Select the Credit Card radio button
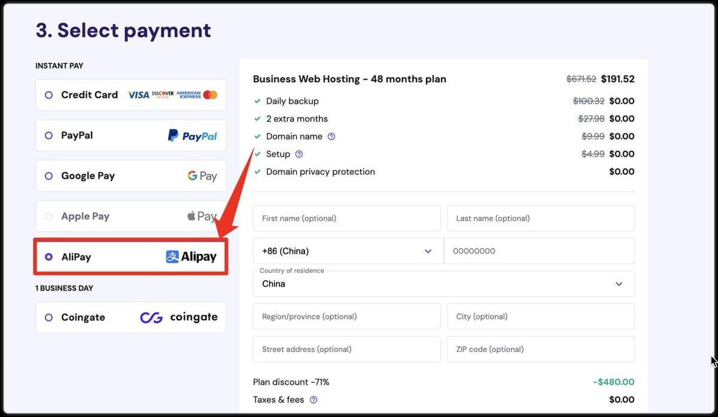The width and height of the screenshot is (718, 417). [49, 95]
